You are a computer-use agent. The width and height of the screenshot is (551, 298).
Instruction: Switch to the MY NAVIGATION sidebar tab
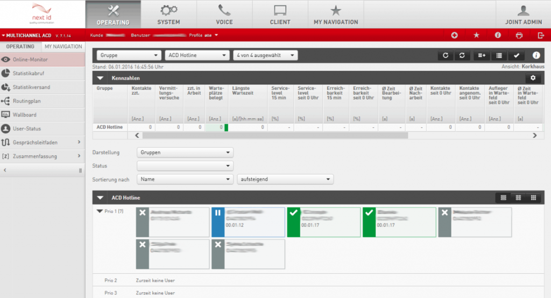[63, 47]
